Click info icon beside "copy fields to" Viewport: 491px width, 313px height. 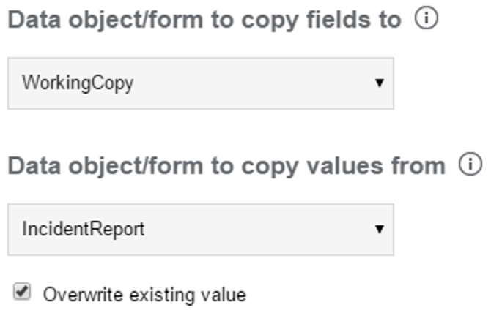pos(426,20)
